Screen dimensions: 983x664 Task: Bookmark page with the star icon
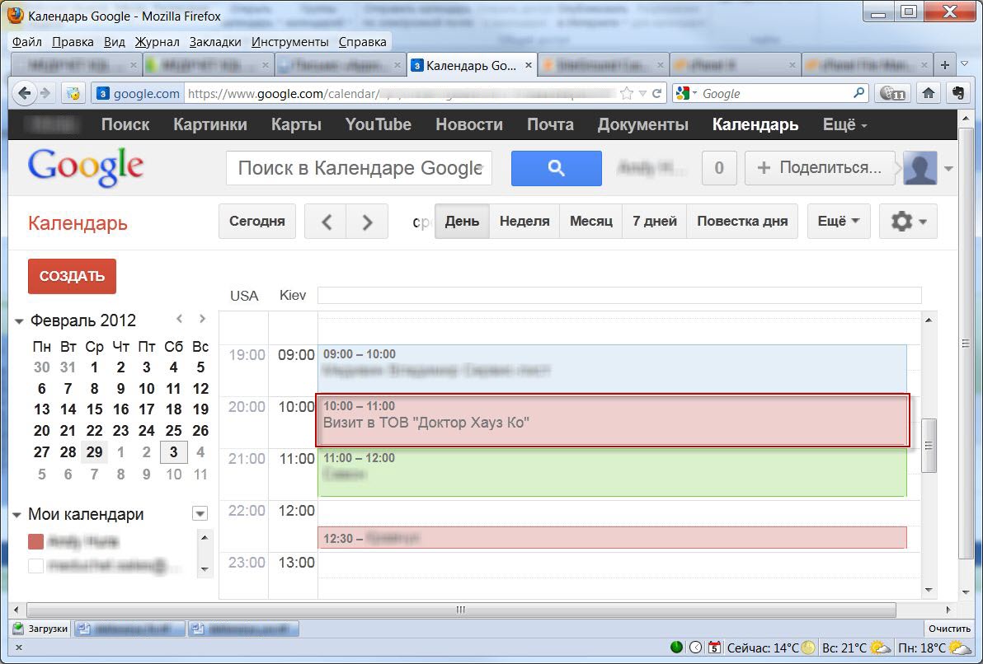[626, 93]
